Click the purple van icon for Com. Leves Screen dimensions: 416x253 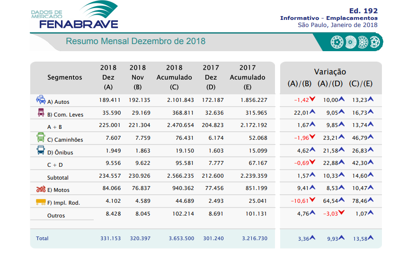click(41, 113)
